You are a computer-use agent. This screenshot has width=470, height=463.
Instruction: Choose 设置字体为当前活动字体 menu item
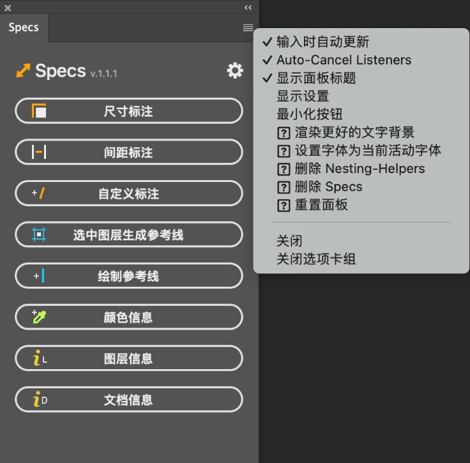click(x=361, y=151)
